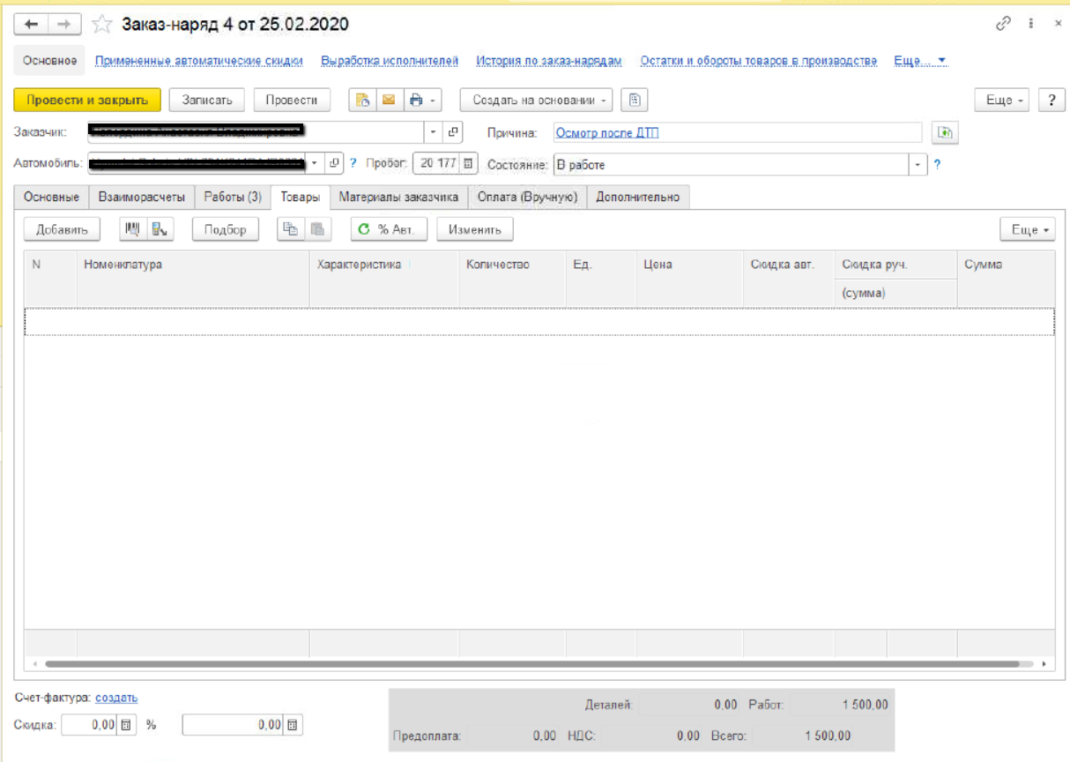
Task: Click into the Состояние field showing В работе
Action: click(x=731, y=164)
